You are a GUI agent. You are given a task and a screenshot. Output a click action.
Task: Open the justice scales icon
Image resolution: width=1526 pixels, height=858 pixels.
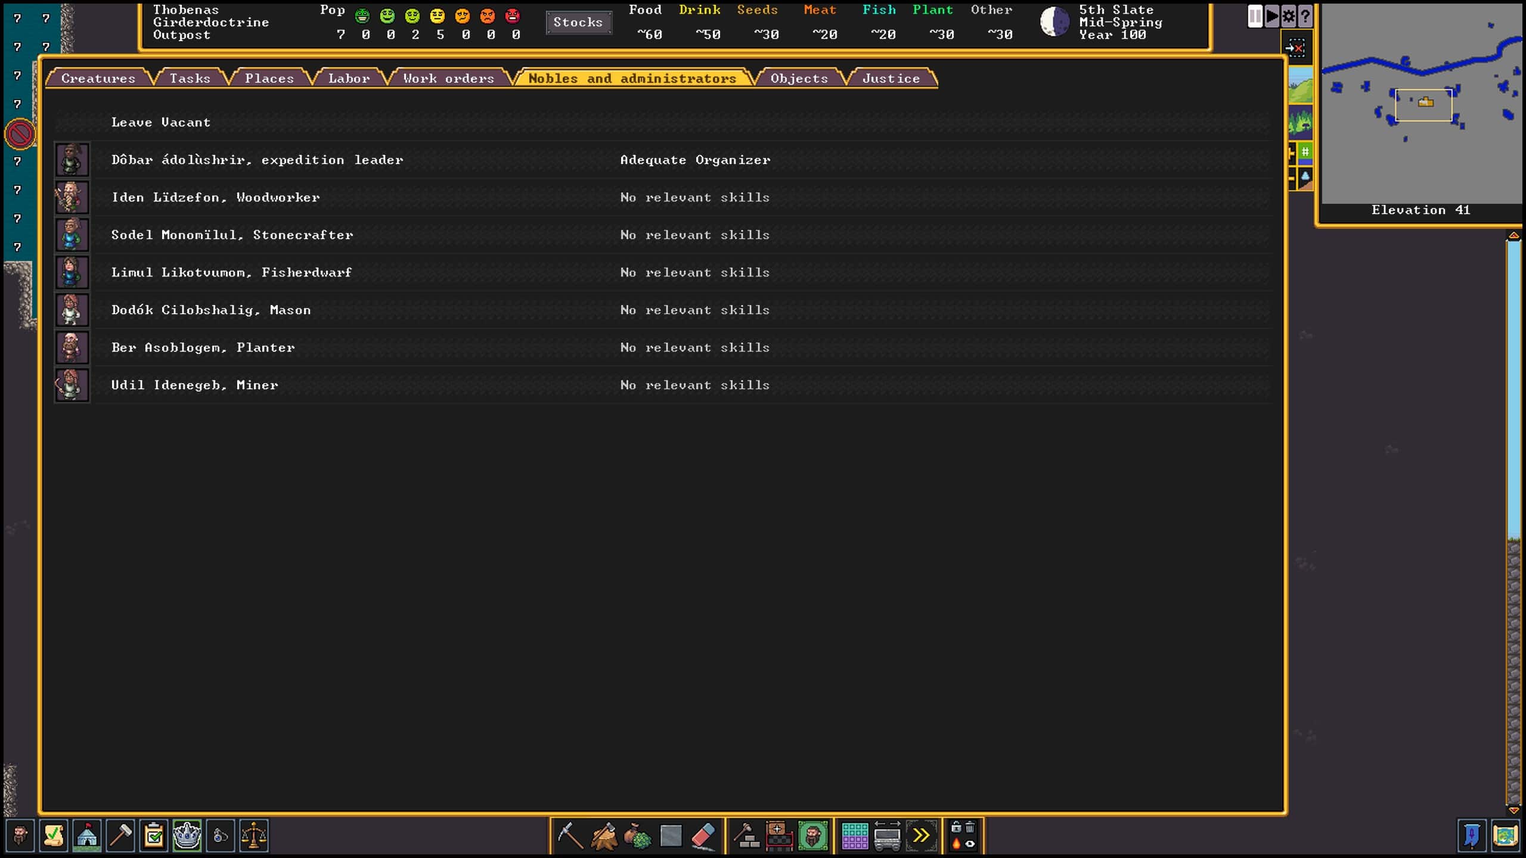[254, 835]
